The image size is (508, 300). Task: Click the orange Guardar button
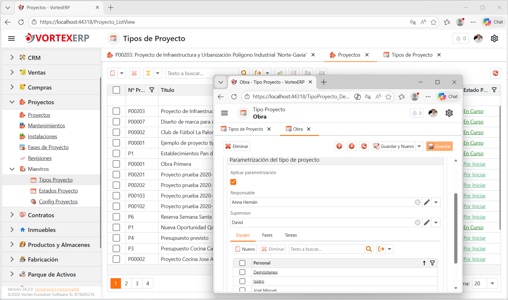click(439, 146)
